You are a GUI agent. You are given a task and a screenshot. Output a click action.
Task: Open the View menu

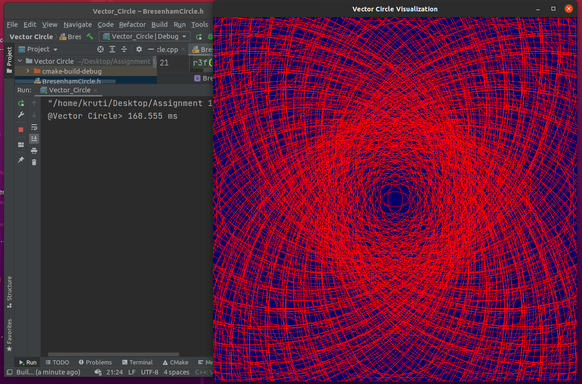50,25
